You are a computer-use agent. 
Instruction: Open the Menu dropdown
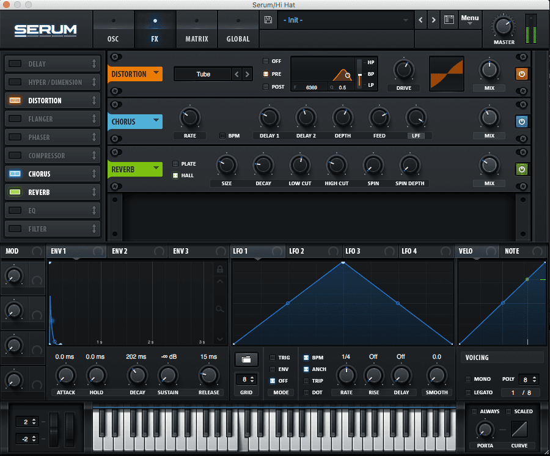pos(470,20)
